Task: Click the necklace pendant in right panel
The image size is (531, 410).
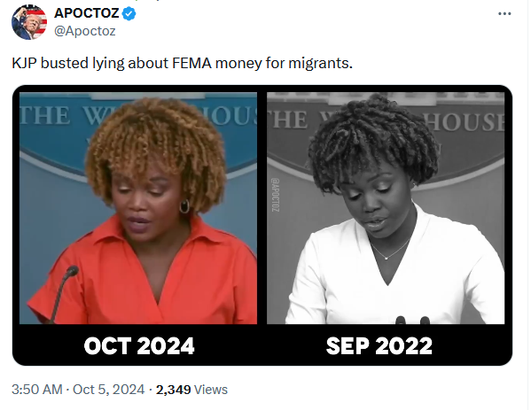Action: 387,258
